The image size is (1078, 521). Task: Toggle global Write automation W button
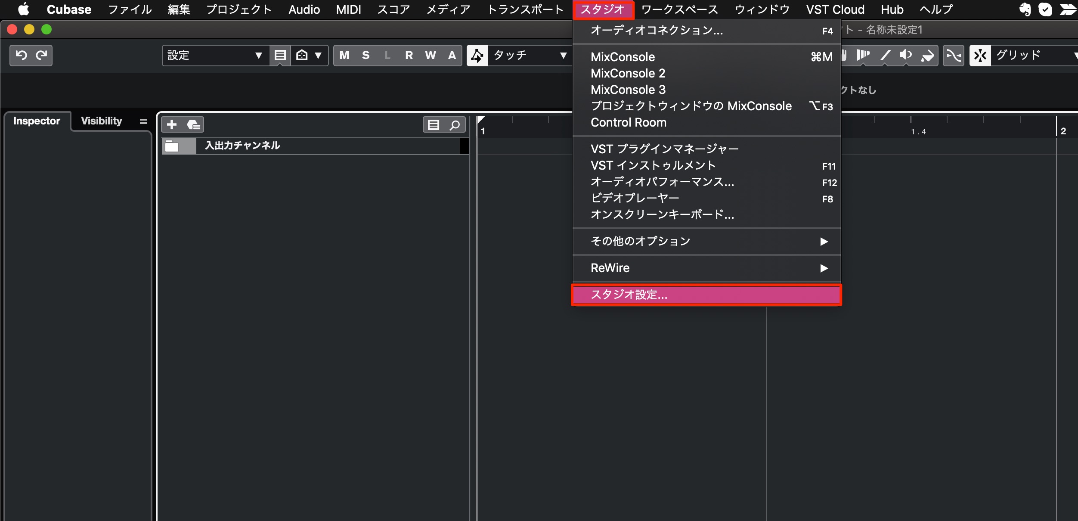(x=431, y=55)
